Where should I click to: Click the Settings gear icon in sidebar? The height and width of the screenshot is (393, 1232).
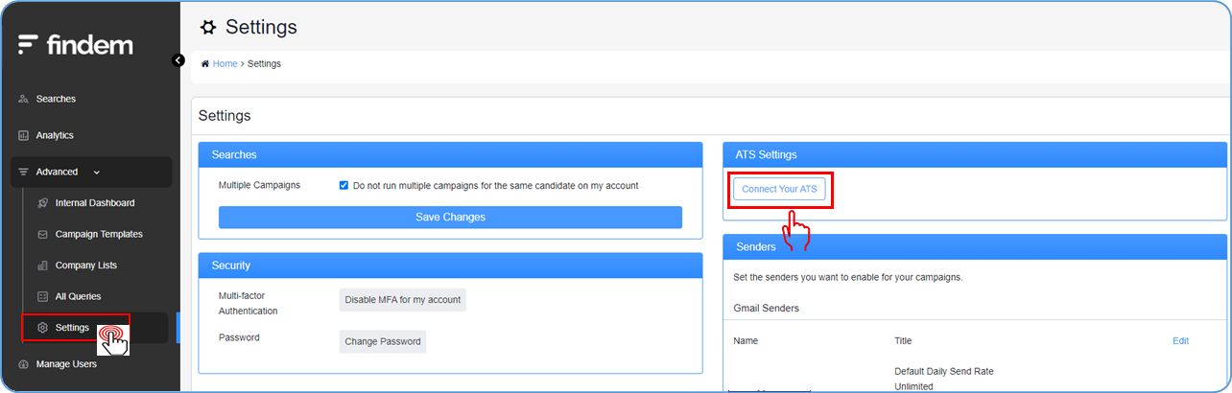tap(42, 328)
